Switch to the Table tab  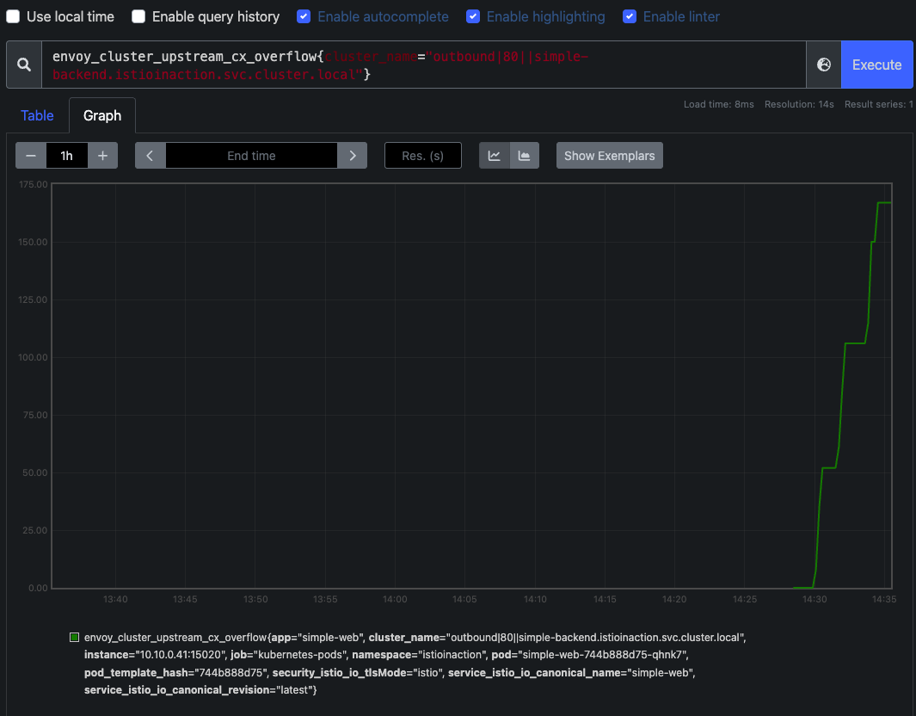point(37,115)
